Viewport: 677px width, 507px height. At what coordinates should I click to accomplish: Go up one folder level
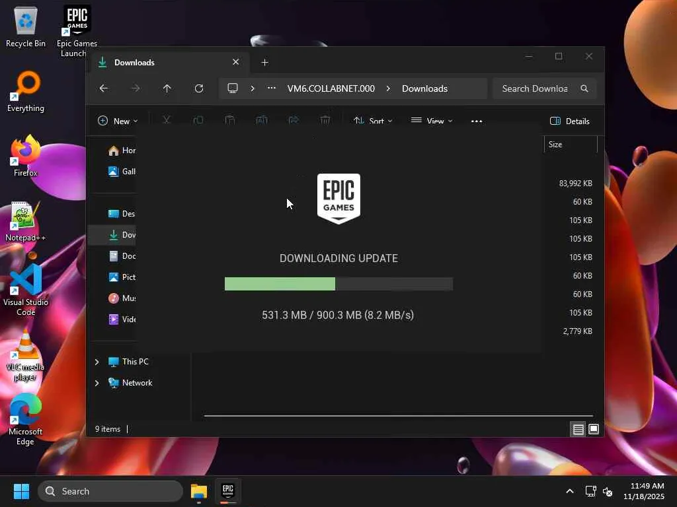pyautogui.click(x=167, y=88)
